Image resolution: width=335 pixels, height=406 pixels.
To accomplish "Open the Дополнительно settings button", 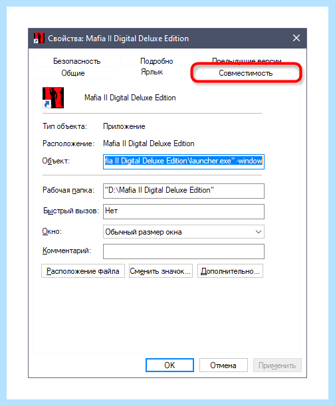I will pos(231,271).
